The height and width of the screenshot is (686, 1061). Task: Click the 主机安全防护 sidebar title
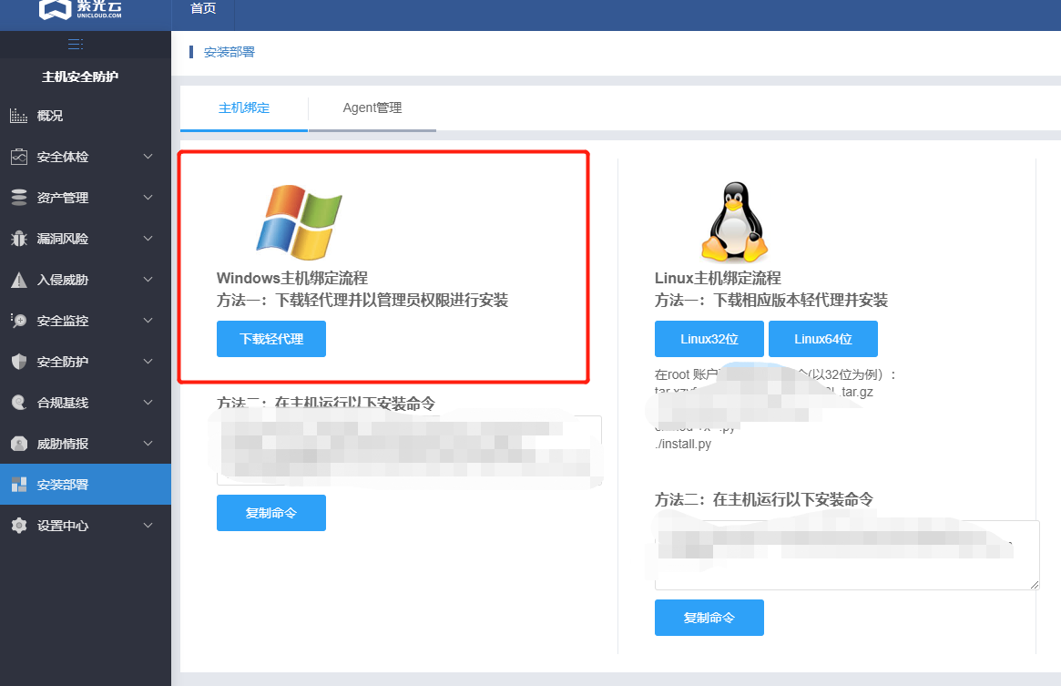80,77
